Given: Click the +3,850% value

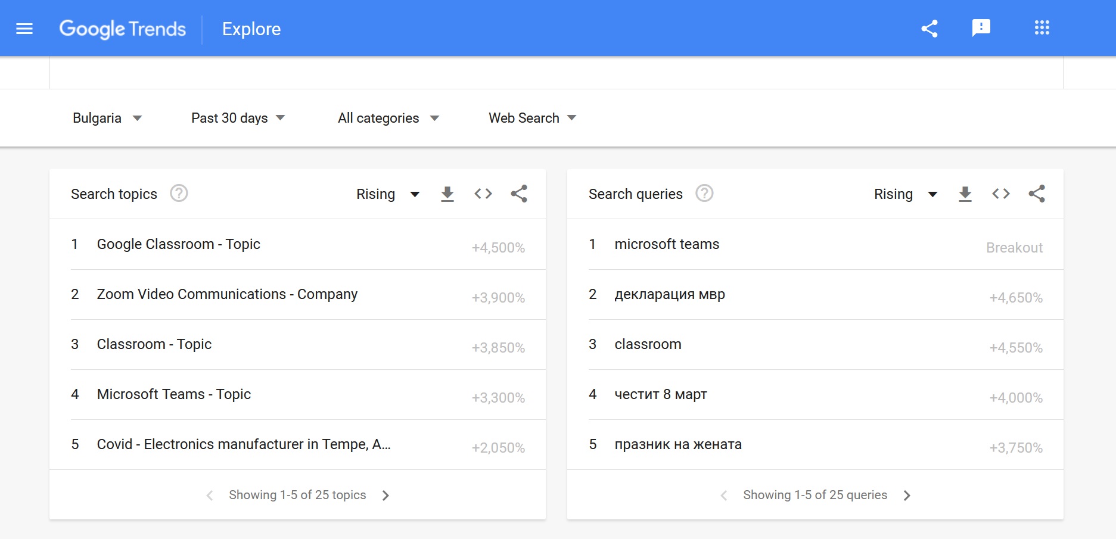Looking at the screenshot, I should [x=498, y=348].
